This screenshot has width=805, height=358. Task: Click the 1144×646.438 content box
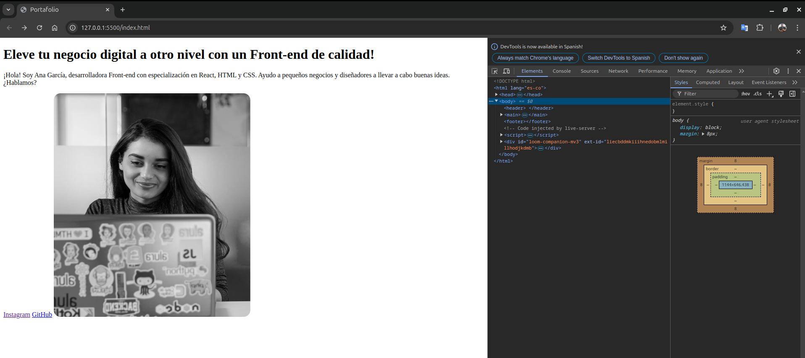point(735,185)
